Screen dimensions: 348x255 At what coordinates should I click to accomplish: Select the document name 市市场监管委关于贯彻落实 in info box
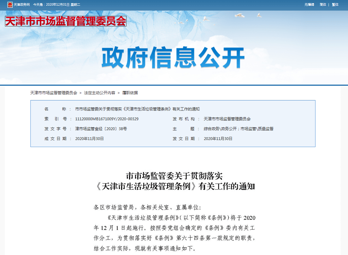tap(137, 109)
